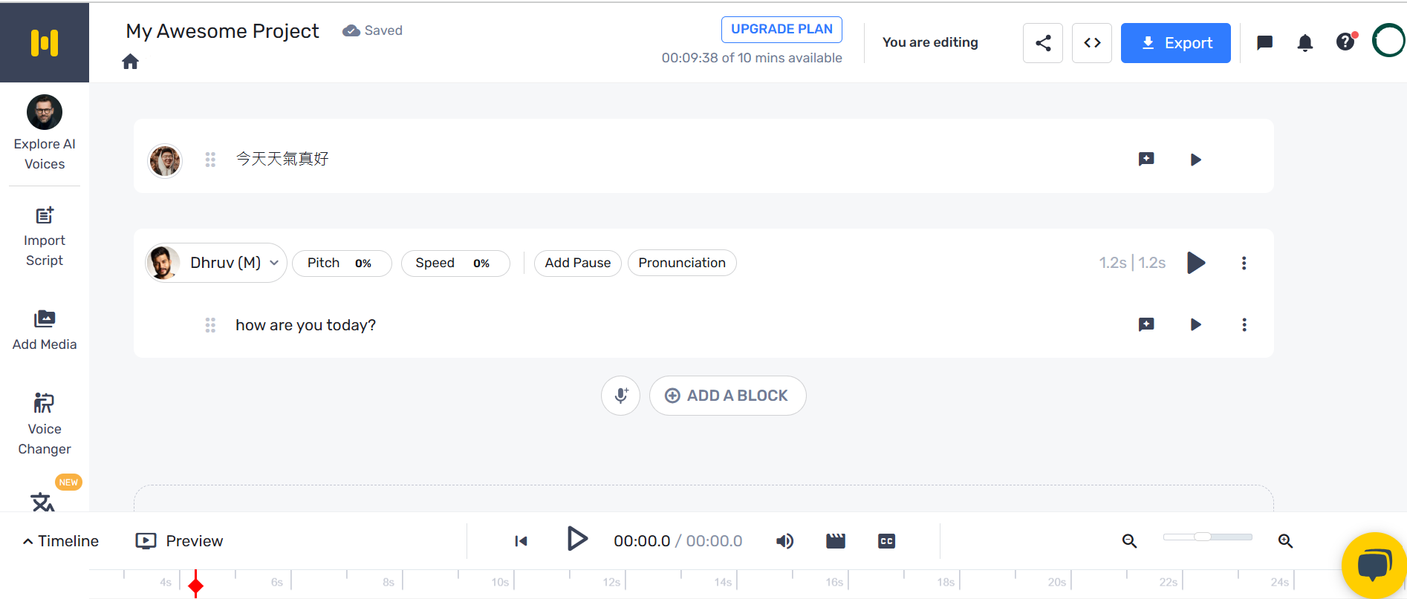Click the 'how are you today?' text line
The image size is (1407, 599).
coord(305,325)
